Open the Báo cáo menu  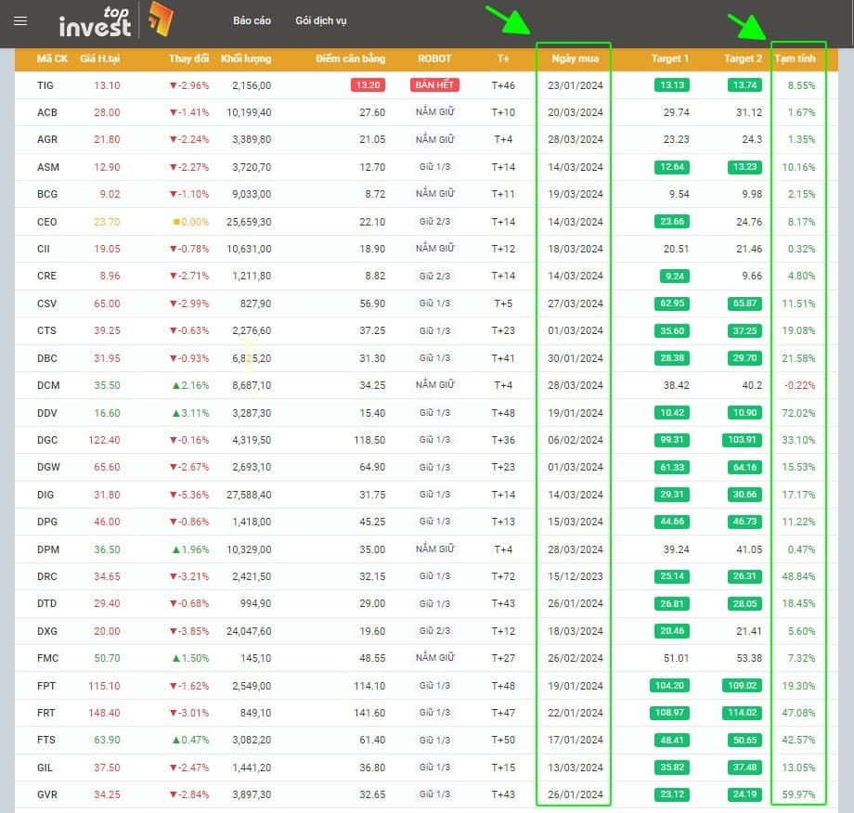[252, 21]
